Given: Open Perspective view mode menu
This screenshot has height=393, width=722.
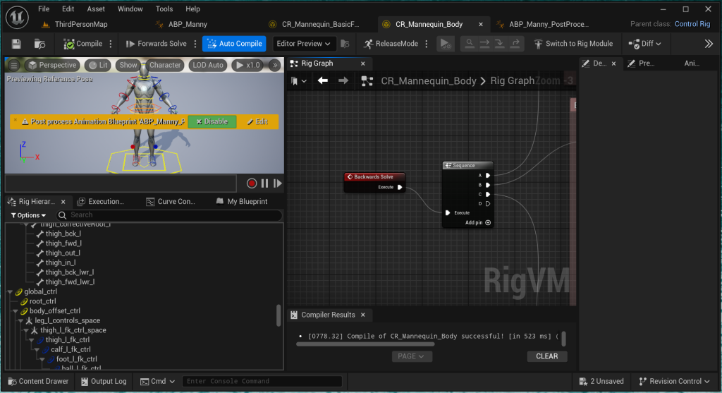Looking at the screenshot, I should [51, 65].
